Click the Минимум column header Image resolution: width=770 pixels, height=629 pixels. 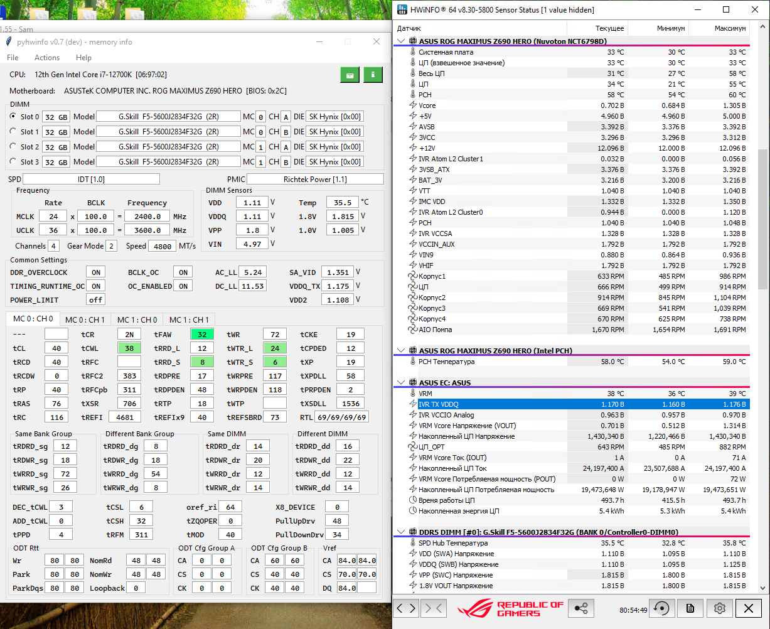[658, 28]
